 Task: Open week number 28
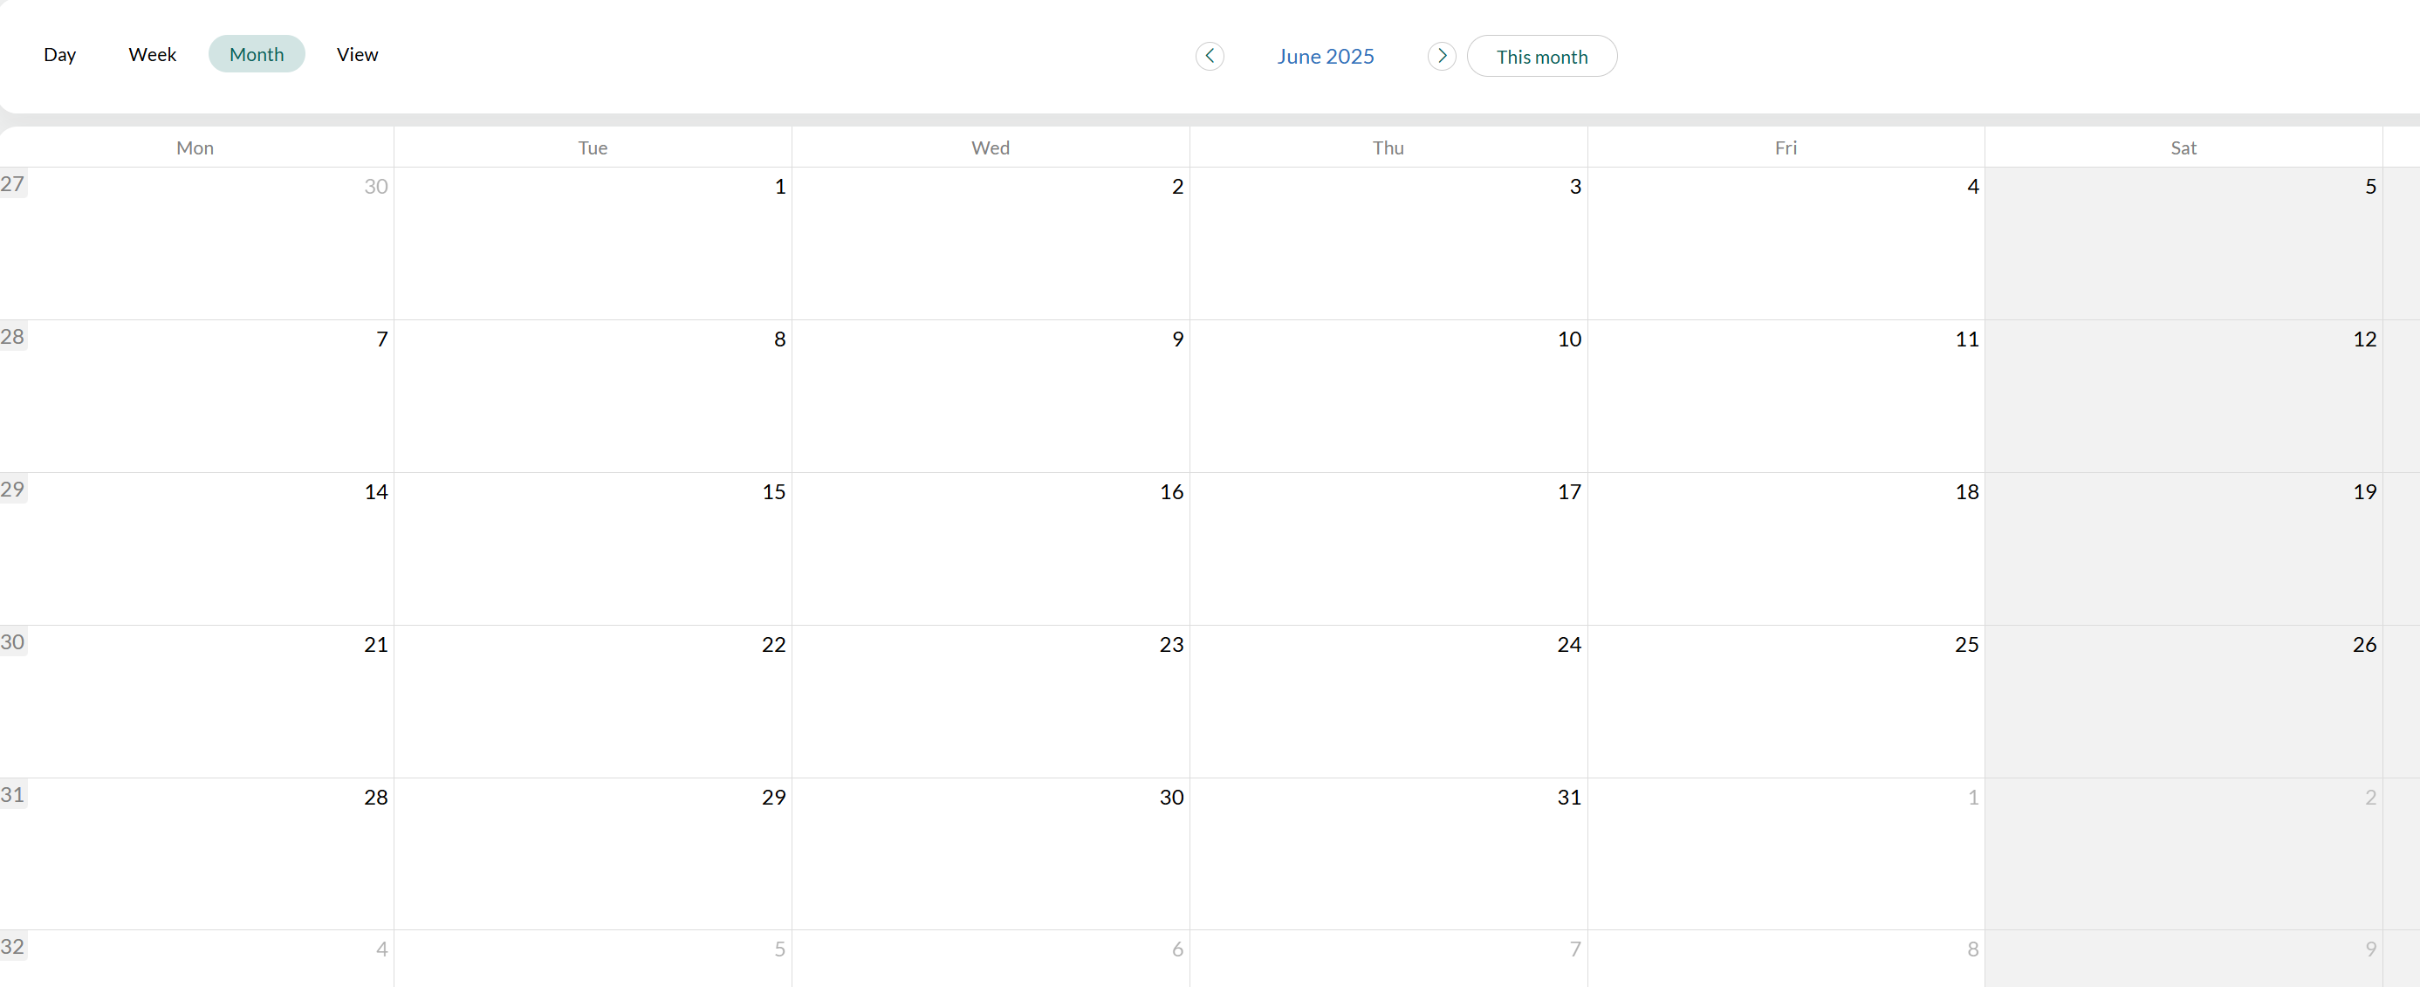[x=12, y=336]
